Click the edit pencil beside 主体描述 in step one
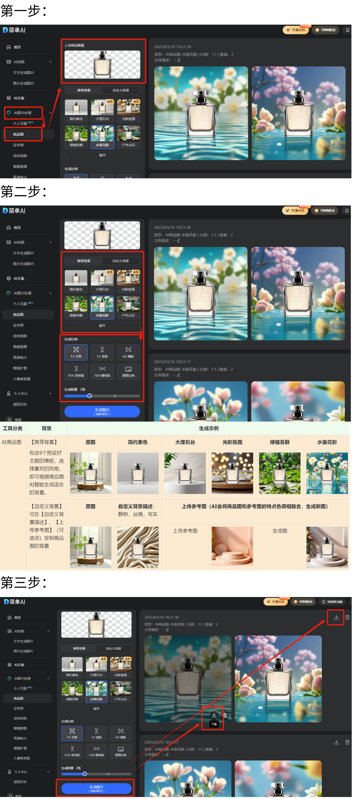 (x=179, y=60)
